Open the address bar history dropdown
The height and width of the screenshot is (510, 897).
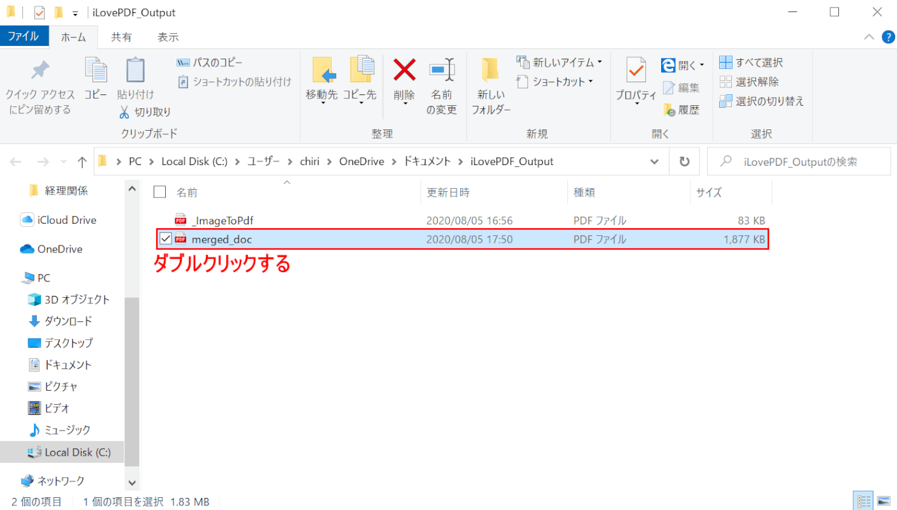[x=654, y=162]
